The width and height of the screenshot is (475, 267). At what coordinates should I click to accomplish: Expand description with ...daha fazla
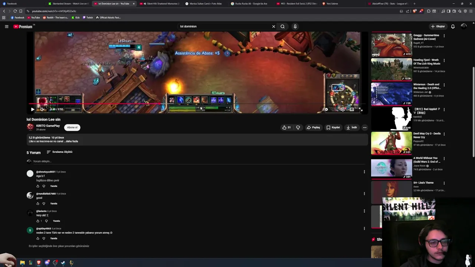pos(72,141)
